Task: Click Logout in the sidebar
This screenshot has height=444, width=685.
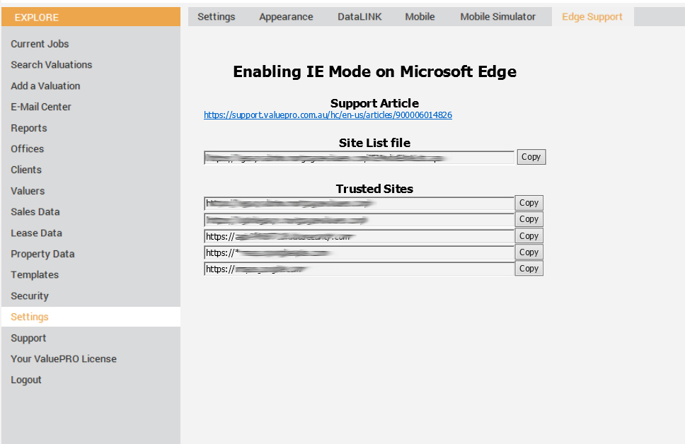Action: click(x=26, y=380)
